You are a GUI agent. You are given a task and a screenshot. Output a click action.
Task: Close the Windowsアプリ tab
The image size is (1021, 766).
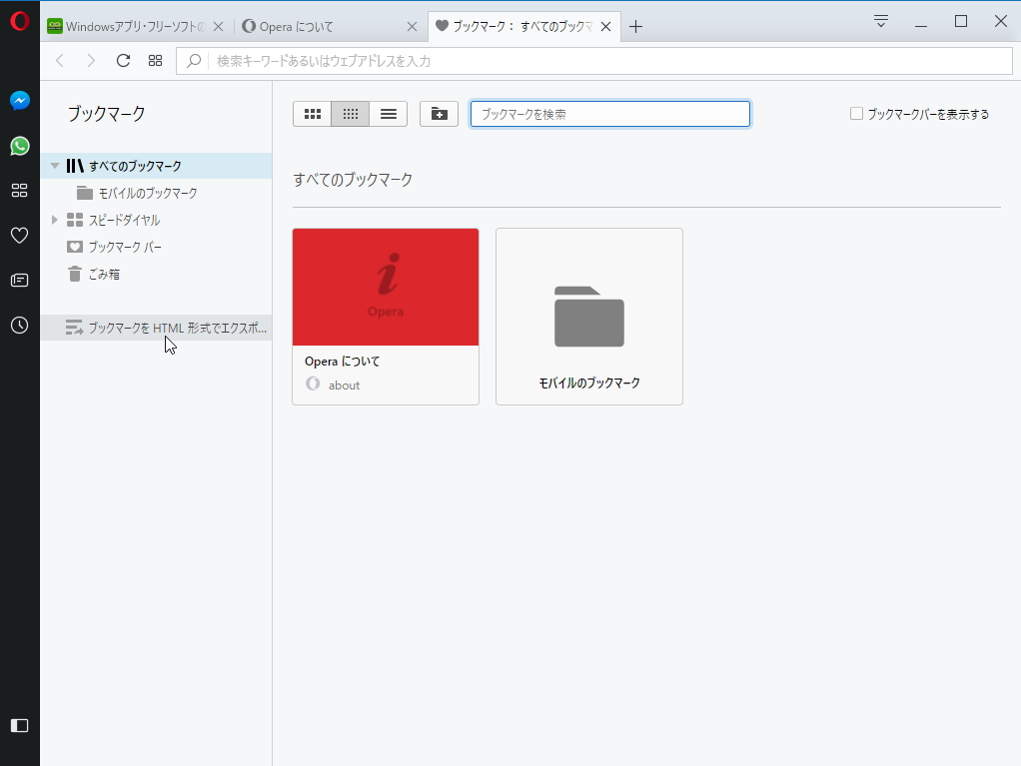tap(219, 26)
